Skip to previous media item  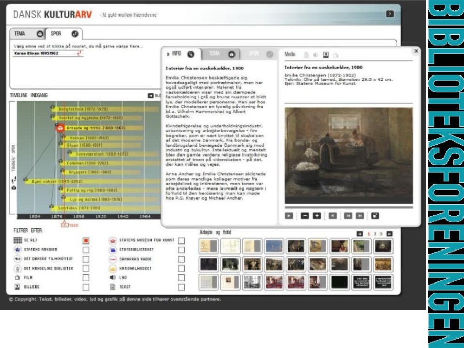coord(348,216)
